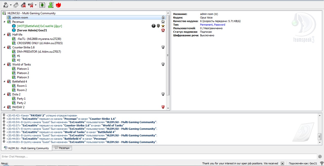Collapse the World of Tanks channel tree
Image resolution: width=324 pixels, height=166 pixels.
pos(4,65)
